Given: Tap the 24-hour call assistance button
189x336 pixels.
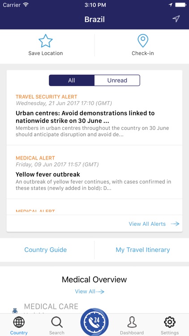Looking at the screenshot, I should click(94, 322).
